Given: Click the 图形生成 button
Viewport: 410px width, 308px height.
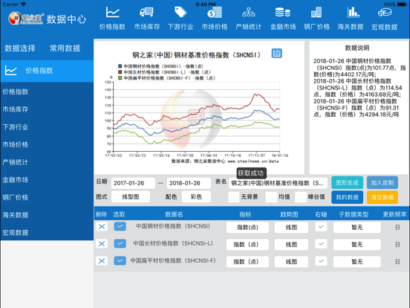Looking at the screenshot, I should (347, 183).
